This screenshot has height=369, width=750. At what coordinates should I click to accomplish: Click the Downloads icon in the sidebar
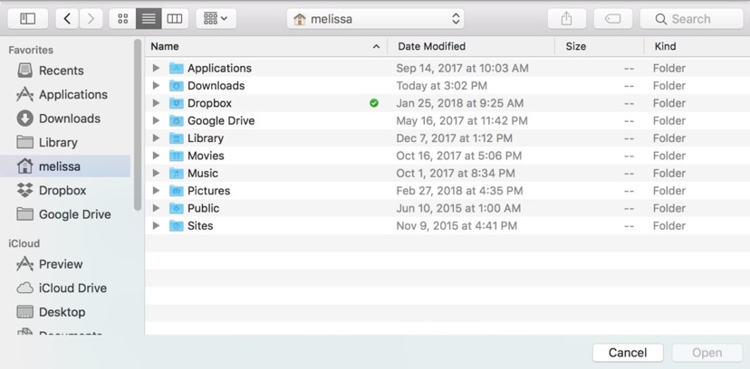coord(25,118)
